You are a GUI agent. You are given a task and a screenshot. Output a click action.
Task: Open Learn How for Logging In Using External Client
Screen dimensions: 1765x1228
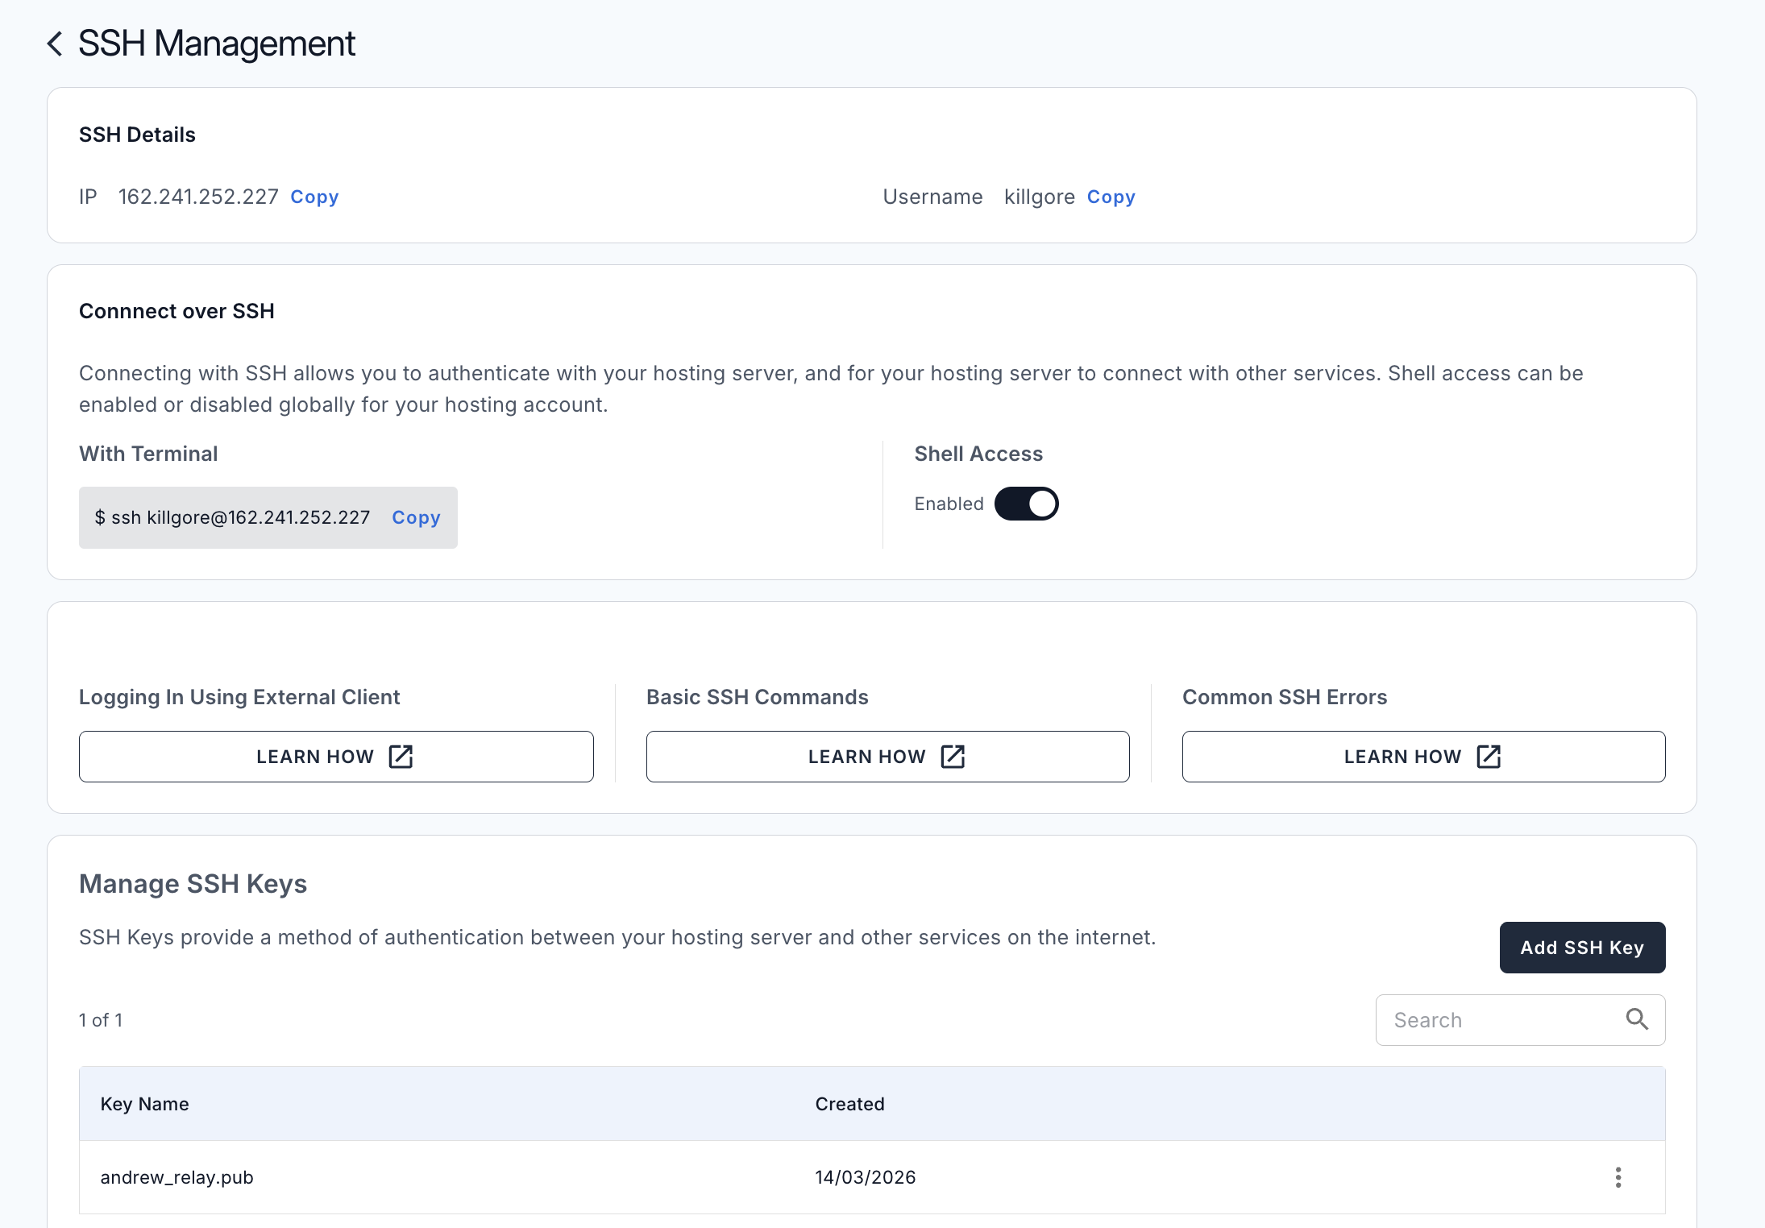[336, 756]
